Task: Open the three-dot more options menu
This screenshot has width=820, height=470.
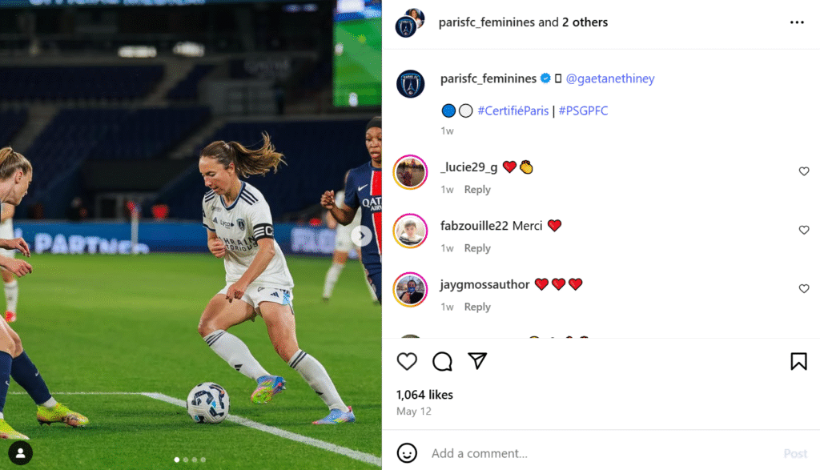Action: [x=797, y=22]
